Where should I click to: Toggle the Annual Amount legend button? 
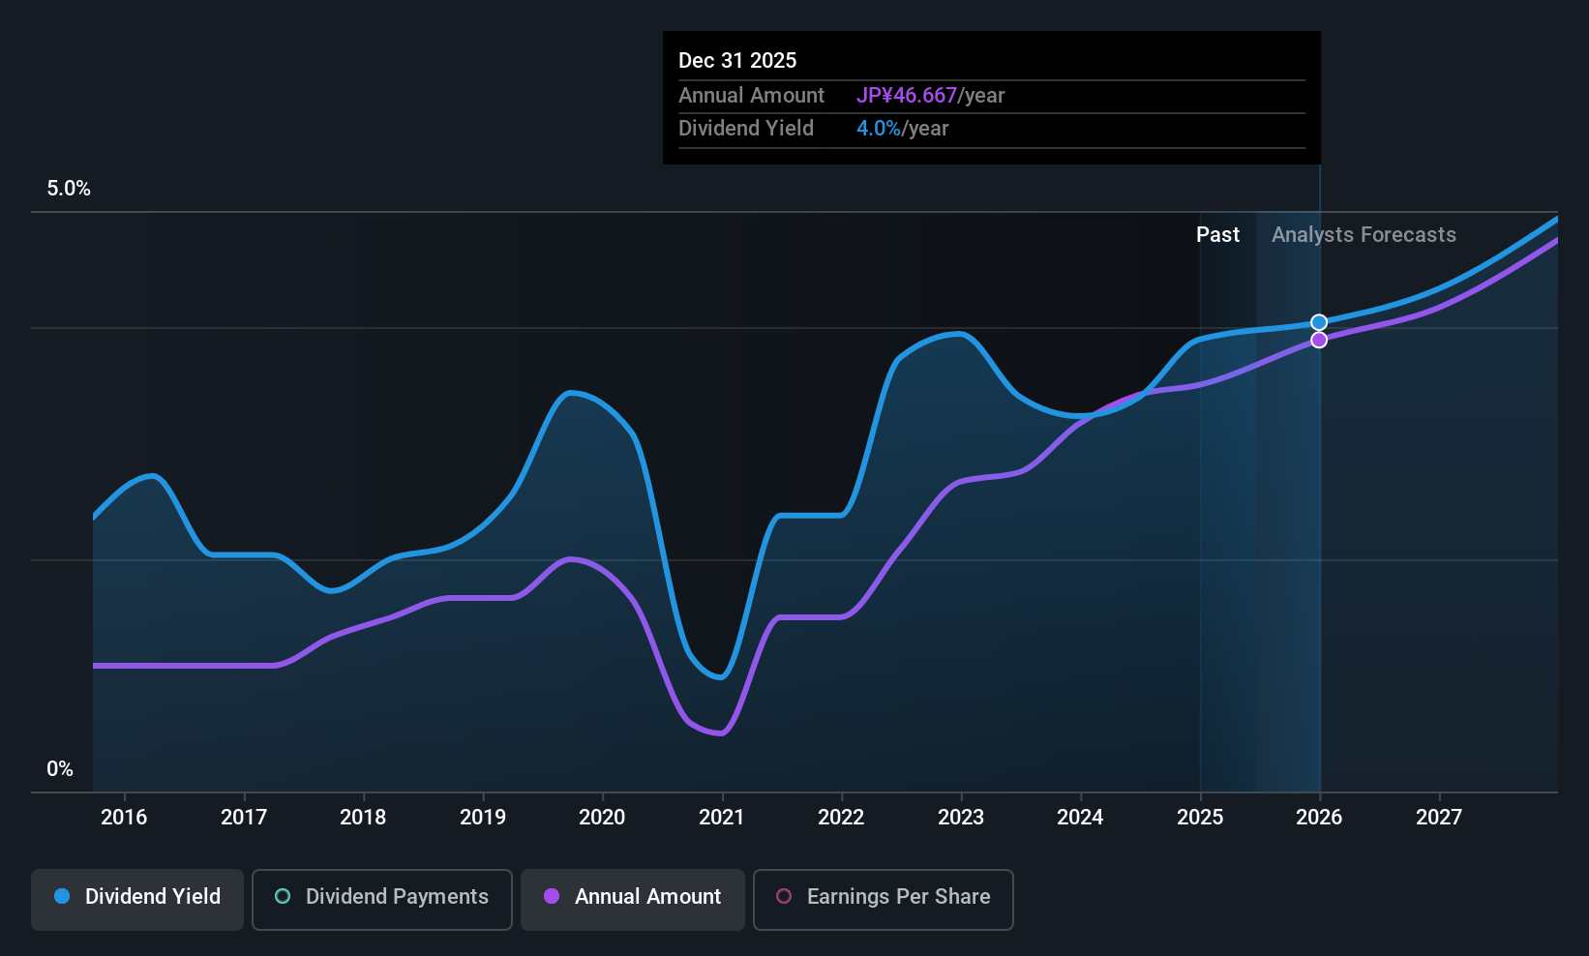coord(632,899)
